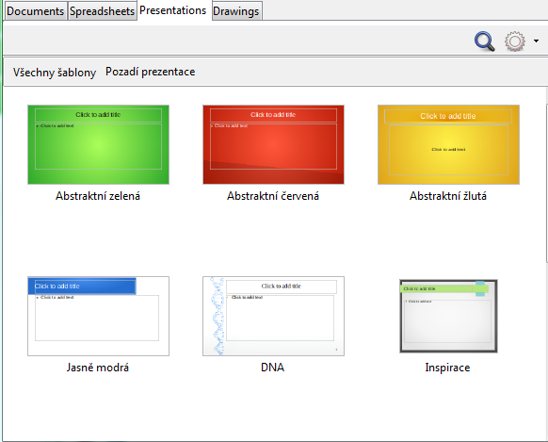
Task: Switch to the Spreadsheets tab
Action: (x=102, y=11)
